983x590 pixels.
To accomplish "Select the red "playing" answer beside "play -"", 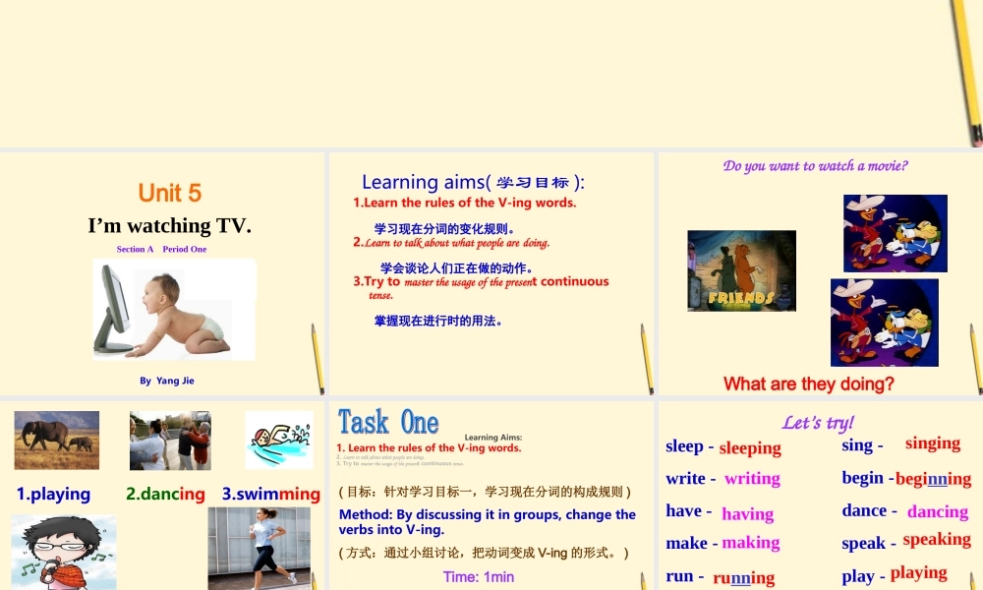I will pyautogui.click(x=918, y=573).
